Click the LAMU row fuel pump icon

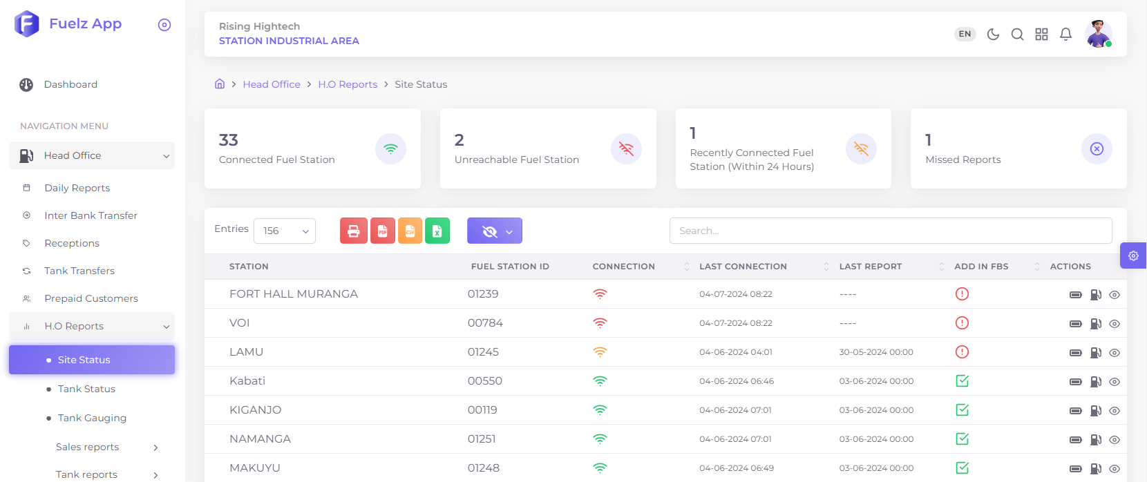pyautogui.click(x=1096, y=353)
